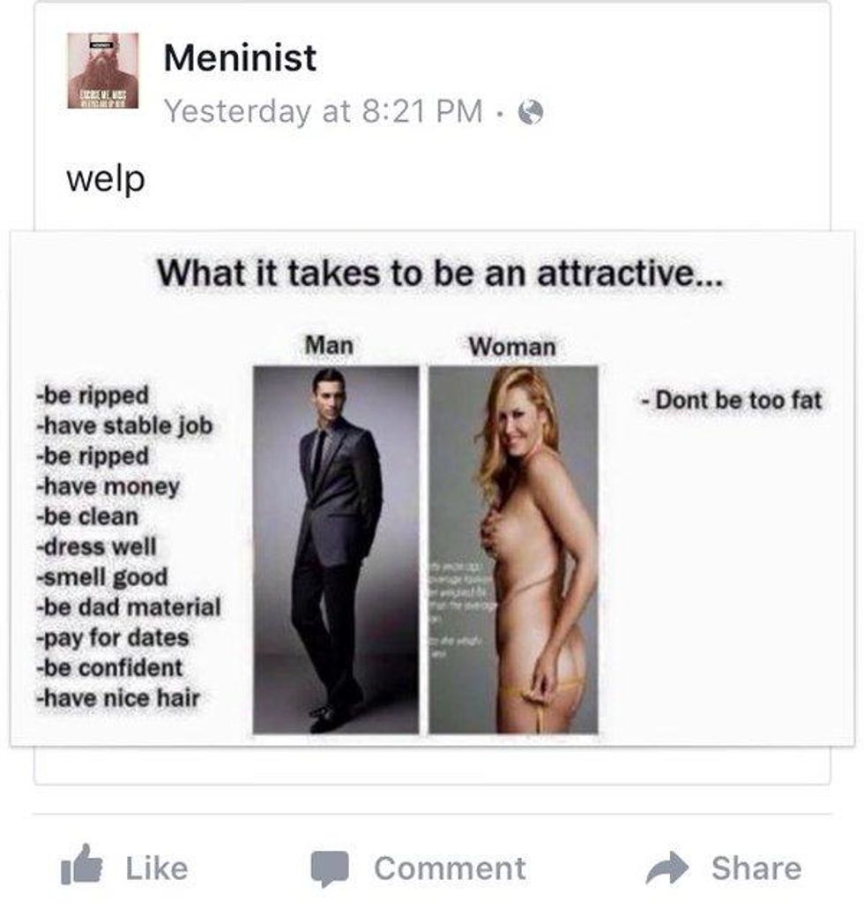This screenshot has width=864, height=917.
Task: Tap the Share button label
Action: click(x=756, y=868)
